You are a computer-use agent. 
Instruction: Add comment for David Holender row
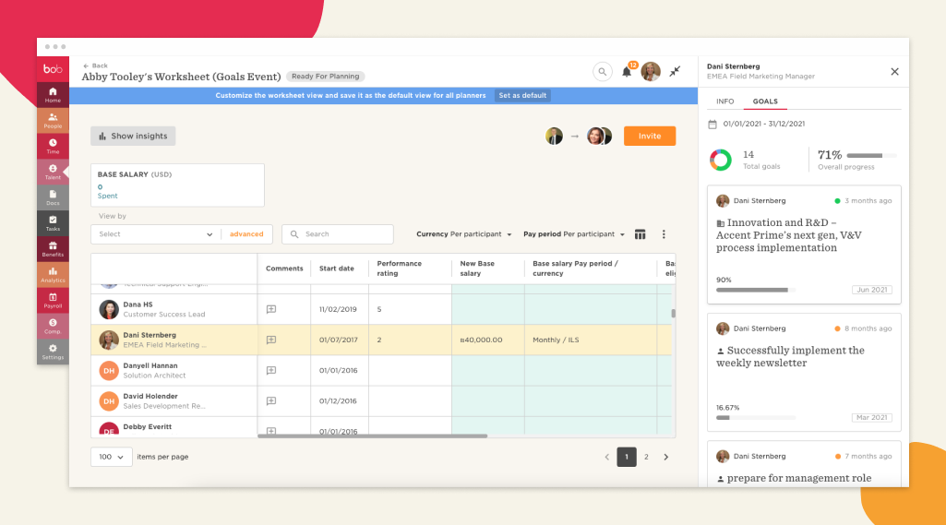tap(271, 400)
